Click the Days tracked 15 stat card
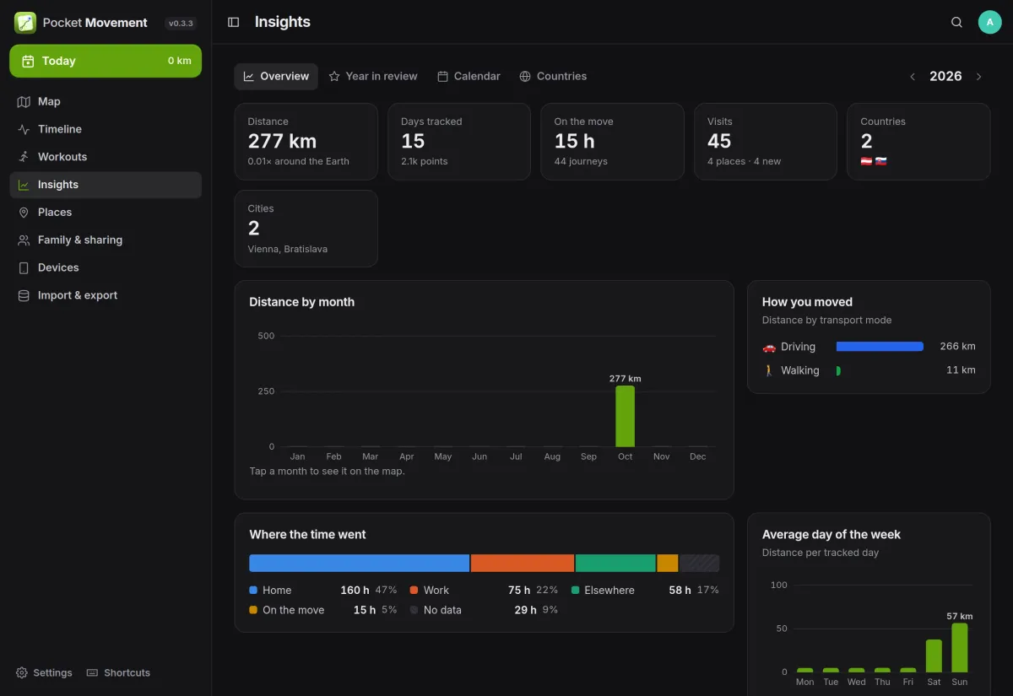This screenshot has width=1013, height=696. point(459,142)
